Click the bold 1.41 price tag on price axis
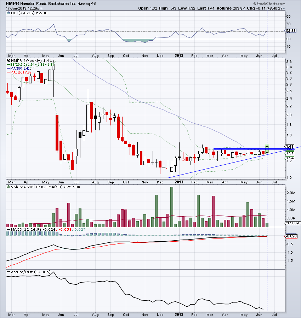This screenshot has height=318, width=301. click(x=289, y=146)
